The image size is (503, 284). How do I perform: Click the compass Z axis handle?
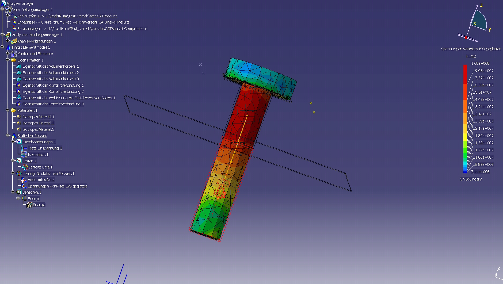477,6
